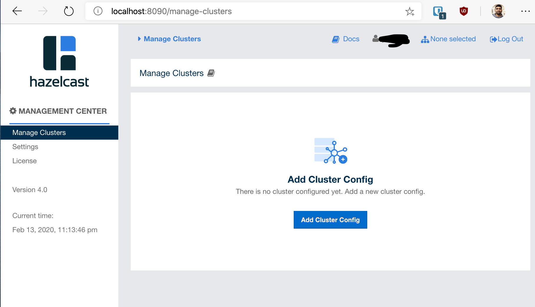Screen dimensions: 535x307
Task: Open browser profile avatar
Action: coord(498,11)
